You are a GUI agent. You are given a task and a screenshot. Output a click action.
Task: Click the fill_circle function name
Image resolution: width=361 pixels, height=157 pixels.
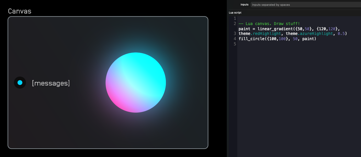(x=251, y=39)
